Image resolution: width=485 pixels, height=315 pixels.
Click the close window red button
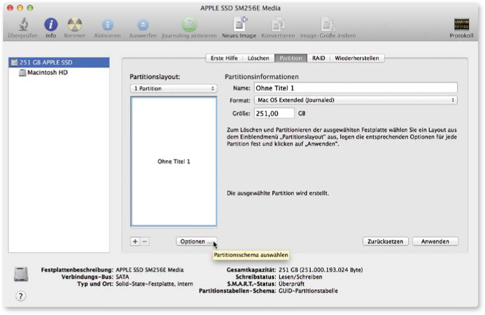pyautogui.click(x=10, y=8)
